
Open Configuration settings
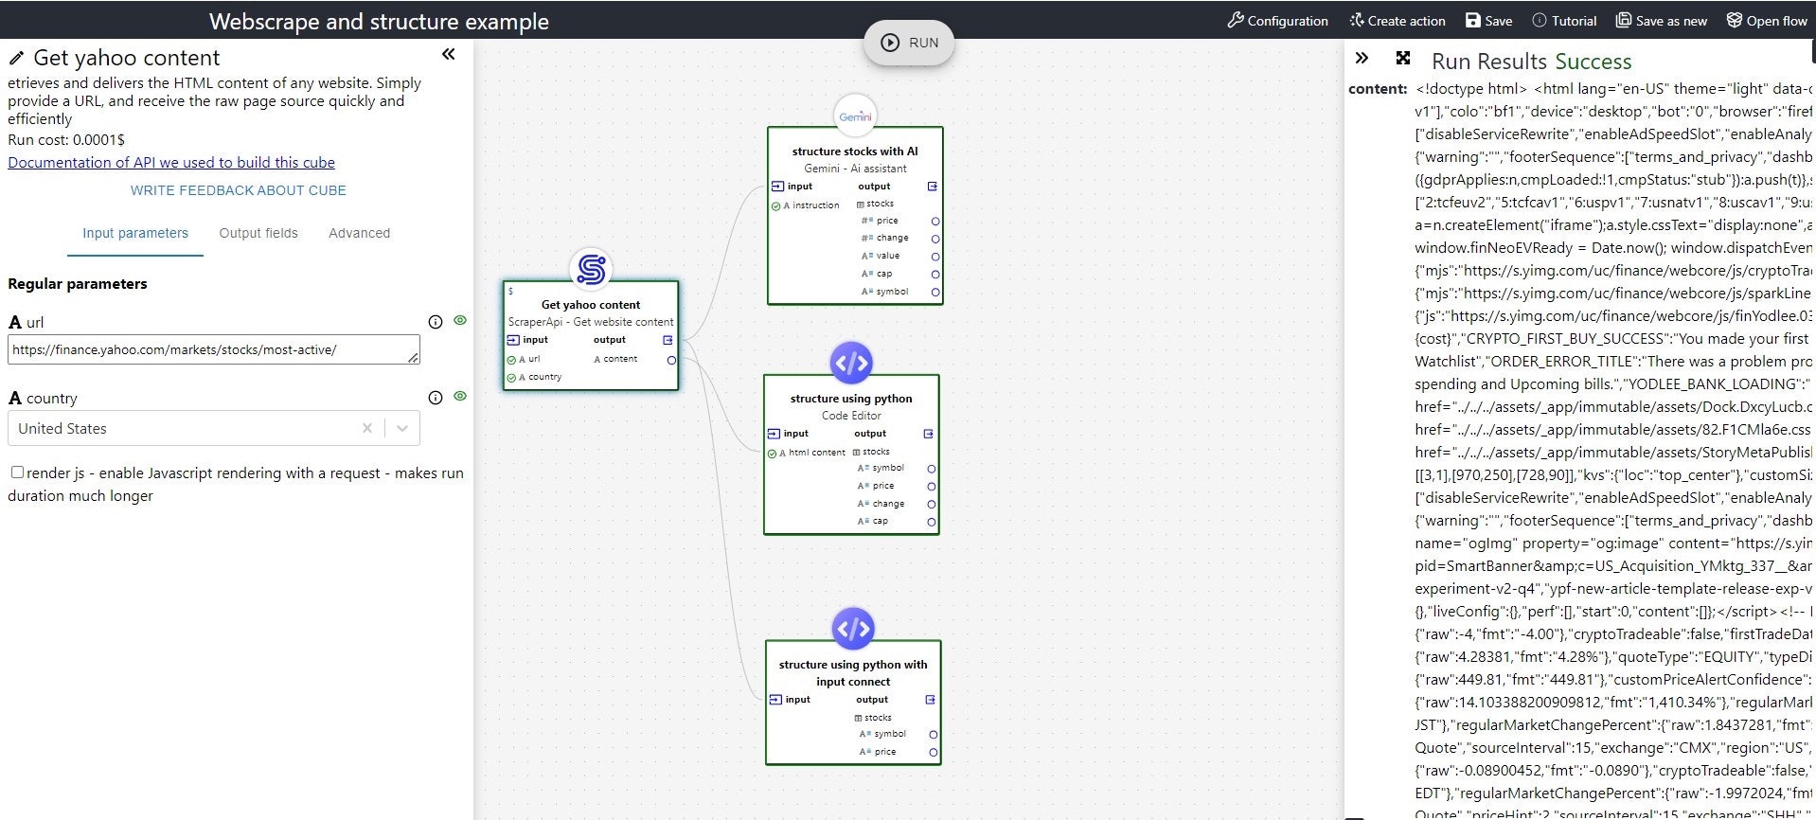[1277, 21]
